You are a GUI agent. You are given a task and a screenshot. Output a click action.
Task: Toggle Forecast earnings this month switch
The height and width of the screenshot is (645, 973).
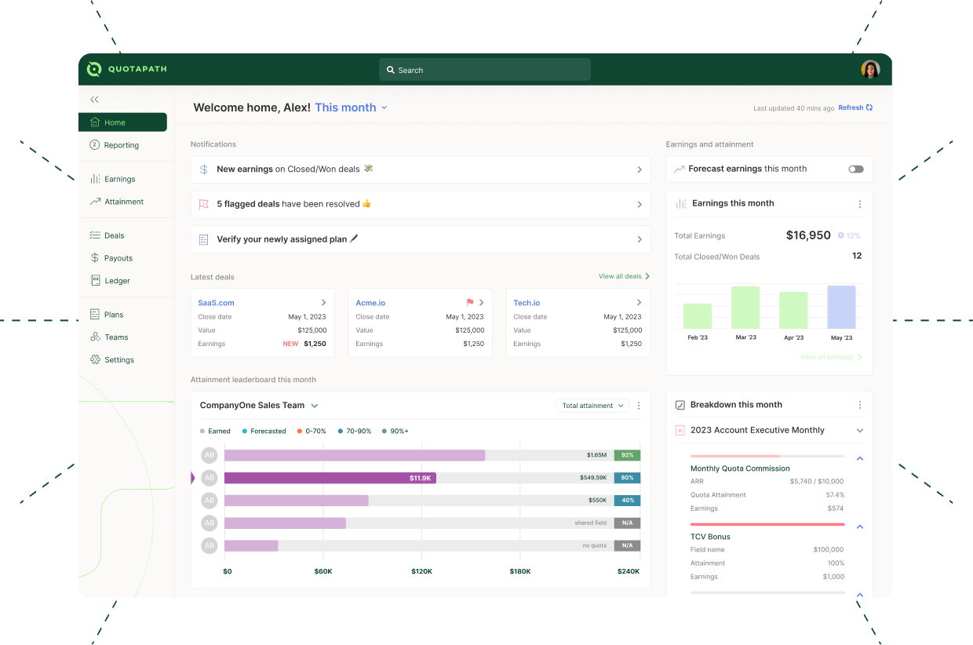(x=856, y=169)
